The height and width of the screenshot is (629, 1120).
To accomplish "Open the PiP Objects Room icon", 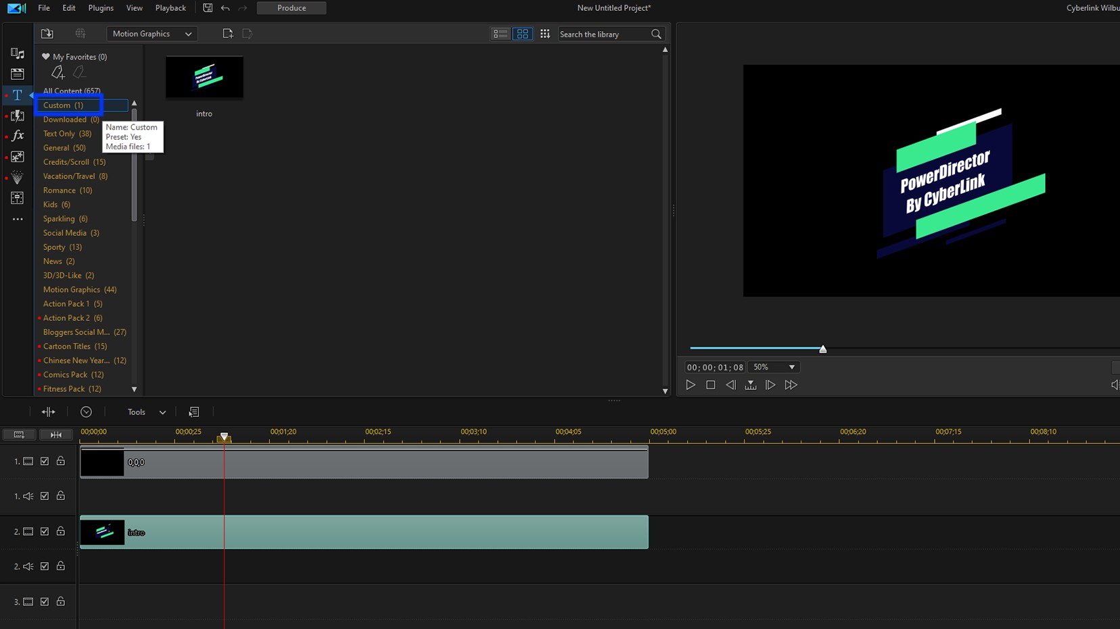I will pos(18,157).
